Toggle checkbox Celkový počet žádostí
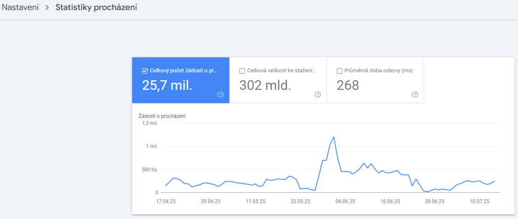This screenshot has width=518, height=219. pos(144,71)
